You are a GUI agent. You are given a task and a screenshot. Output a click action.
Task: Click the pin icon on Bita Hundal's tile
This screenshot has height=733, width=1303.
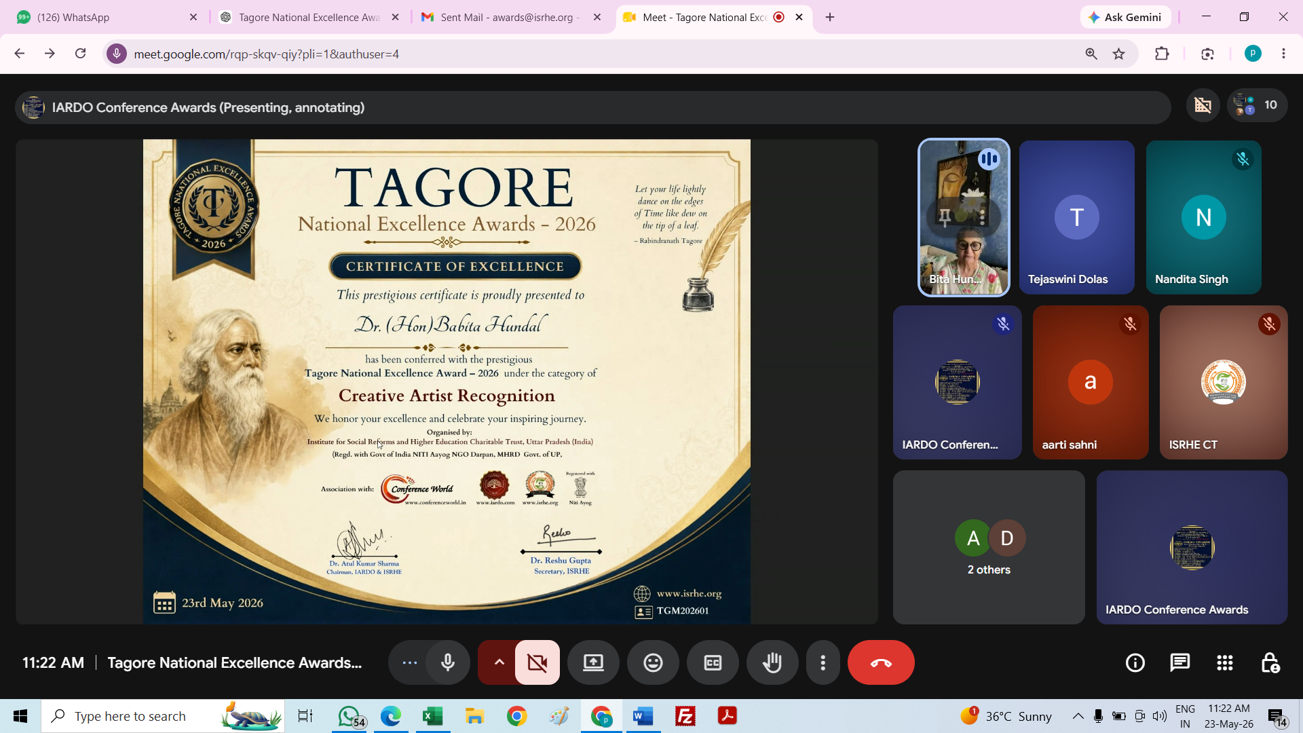(x=945, y=217)
